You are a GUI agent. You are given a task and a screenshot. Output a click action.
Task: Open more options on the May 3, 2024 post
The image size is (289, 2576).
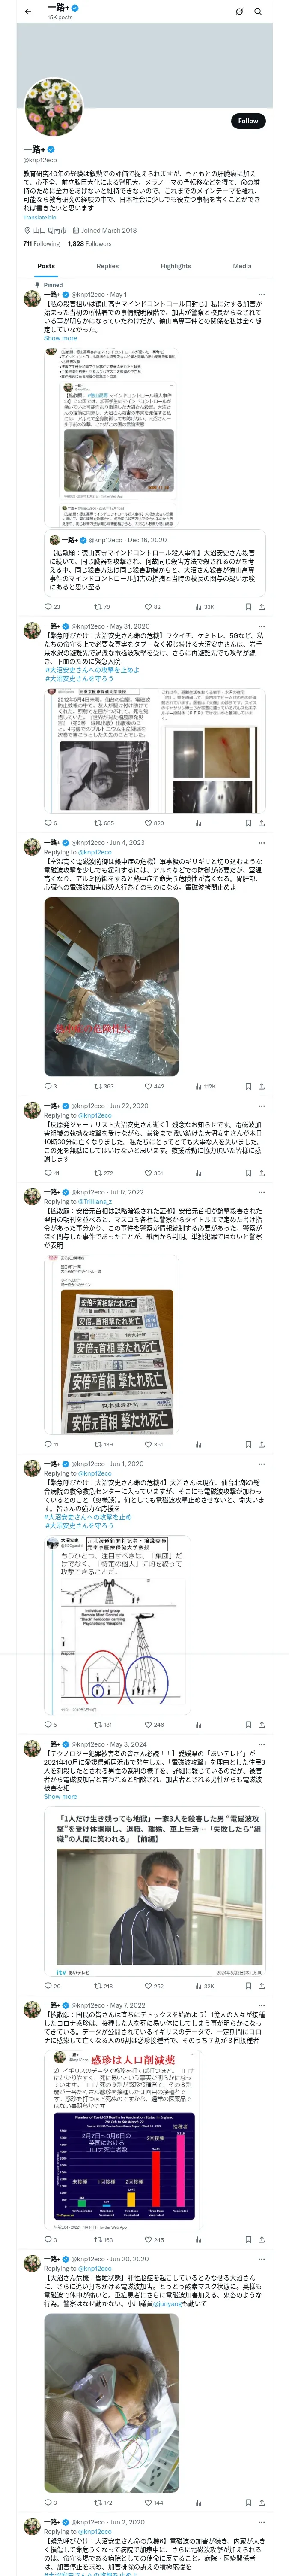[261, 1743]
